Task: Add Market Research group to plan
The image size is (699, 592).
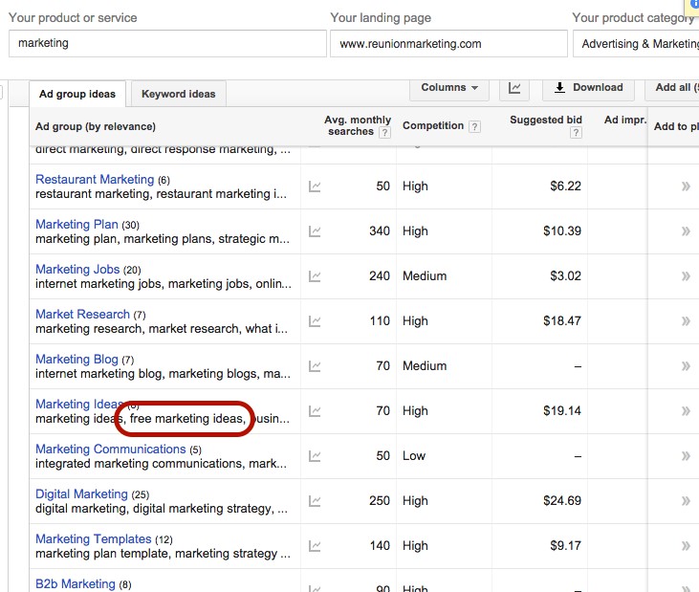Action: tap(686, 321)
